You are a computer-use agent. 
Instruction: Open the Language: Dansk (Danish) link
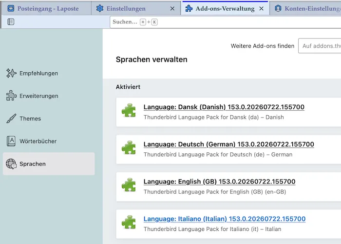tap(224, 107)
